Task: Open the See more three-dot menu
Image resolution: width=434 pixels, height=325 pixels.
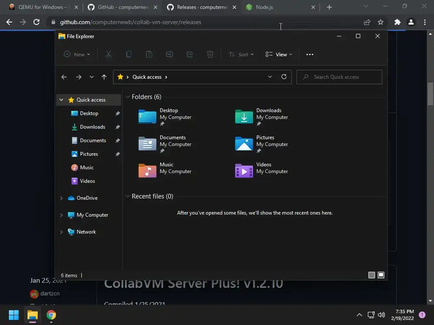Action: [x=310, y=55]
